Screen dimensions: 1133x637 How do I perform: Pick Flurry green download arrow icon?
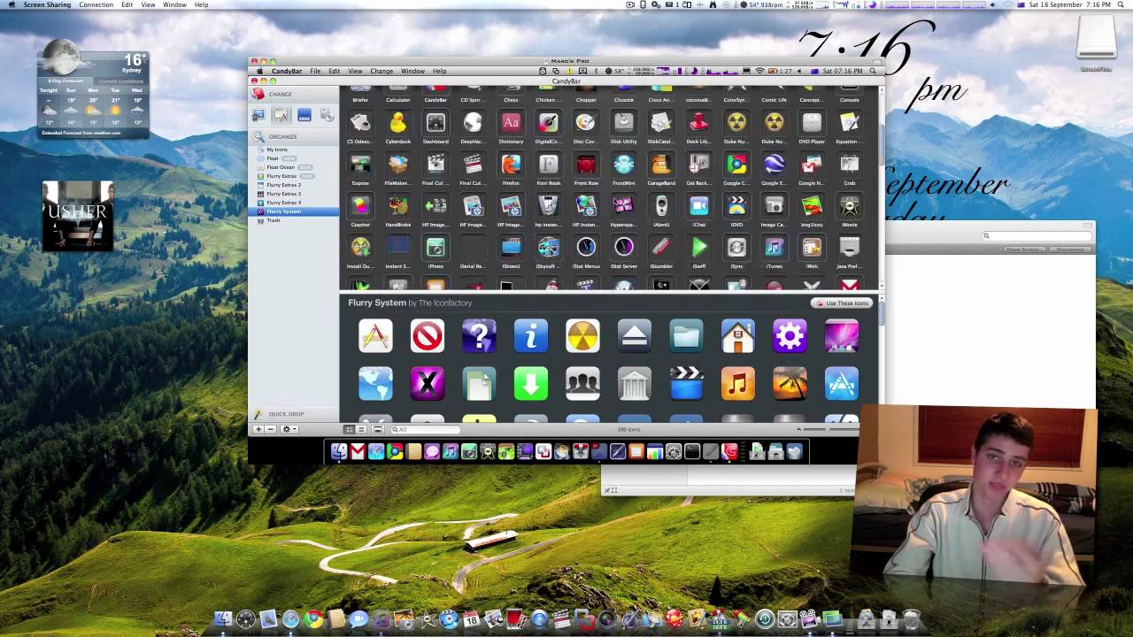click(x=531, y=384)
